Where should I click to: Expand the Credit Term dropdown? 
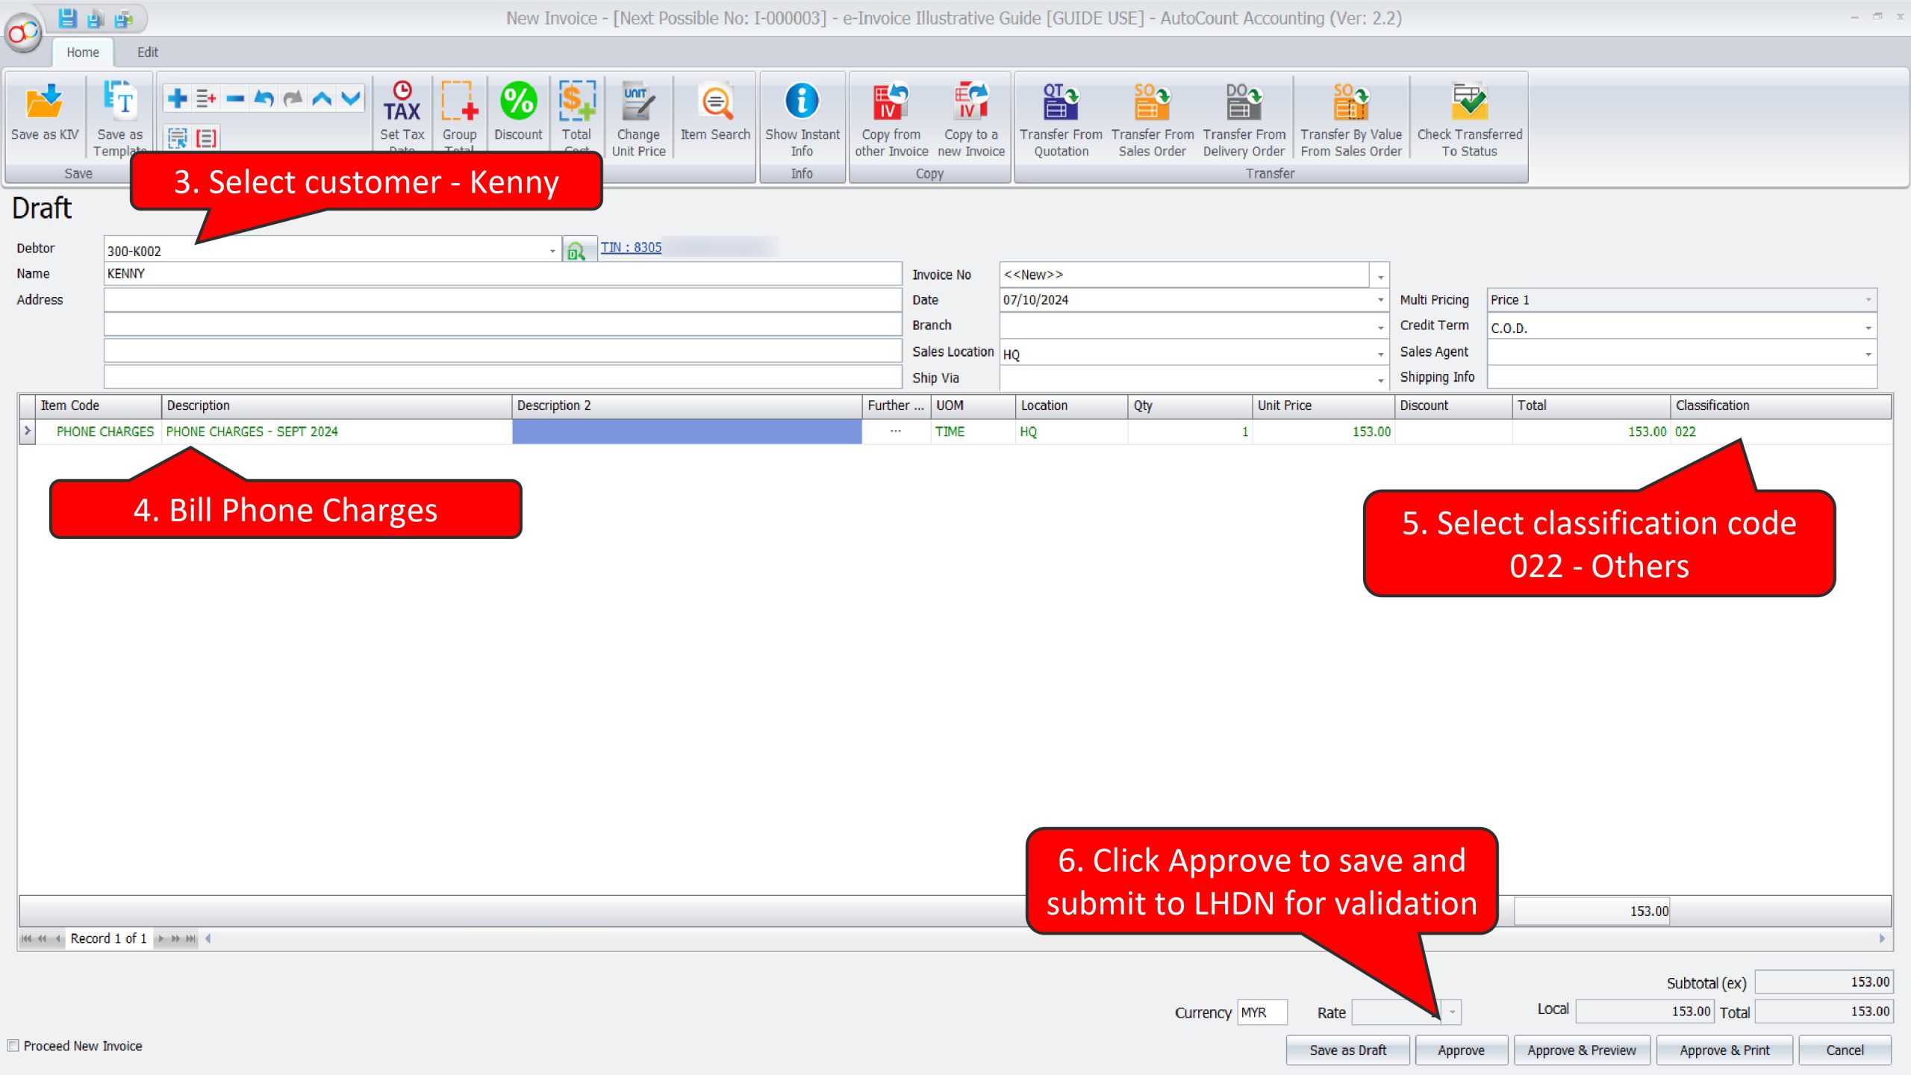click(x=1868, y=327)
